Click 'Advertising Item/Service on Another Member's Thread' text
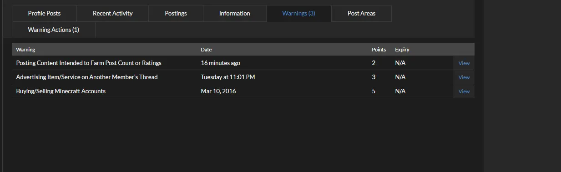The height and width of the screenshot is (172, 561). pyautogui.click(x=87, y=77)
